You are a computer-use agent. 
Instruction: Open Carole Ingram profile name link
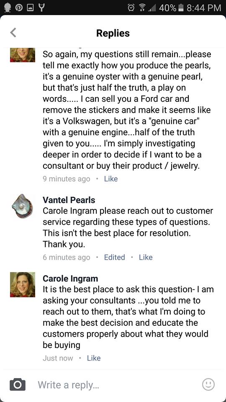[70, 278]
